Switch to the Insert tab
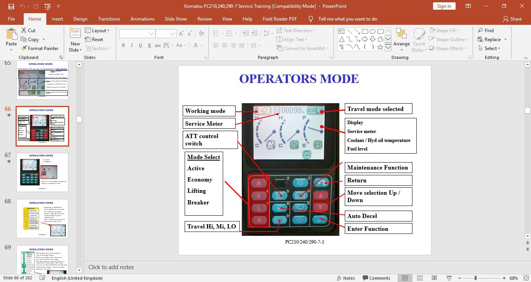Image resolution: width=531 pixels, height=282 pixels. pyautogui.click(x=57, y=19)
